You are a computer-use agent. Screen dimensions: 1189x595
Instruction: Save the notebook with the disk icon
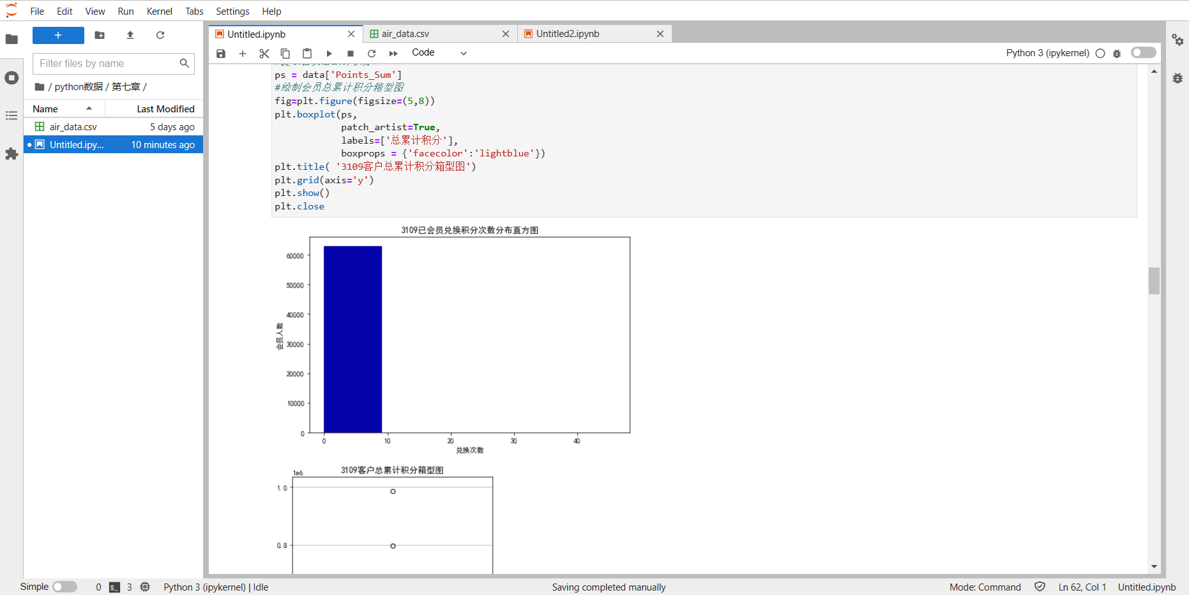(x=221, y=54)
